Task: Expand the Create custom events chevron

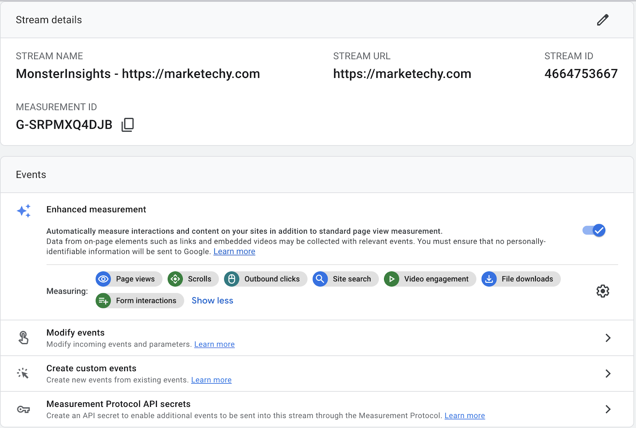Action: 608,374
